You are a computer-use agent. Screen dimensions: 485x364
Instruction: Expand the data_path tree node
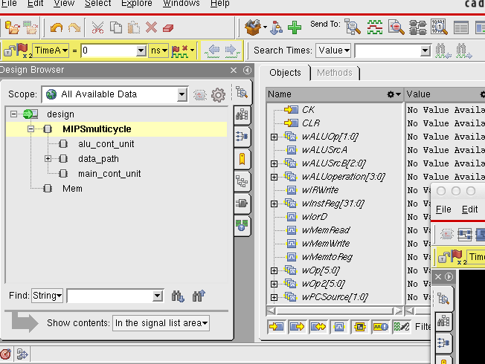(48, 159)
